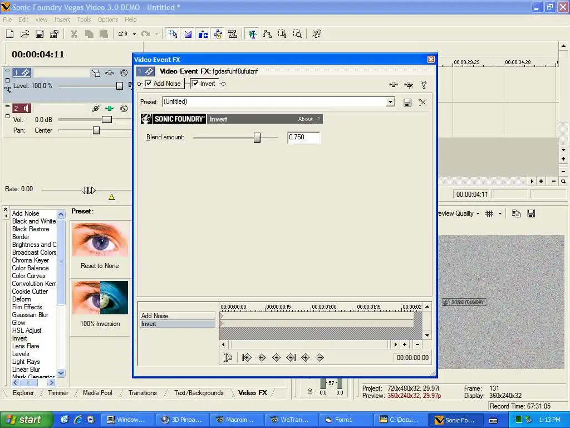The height and width of the screenshot is (428, 570).
Task: Click the Save project toolbar icon
Action: point(40,34)
